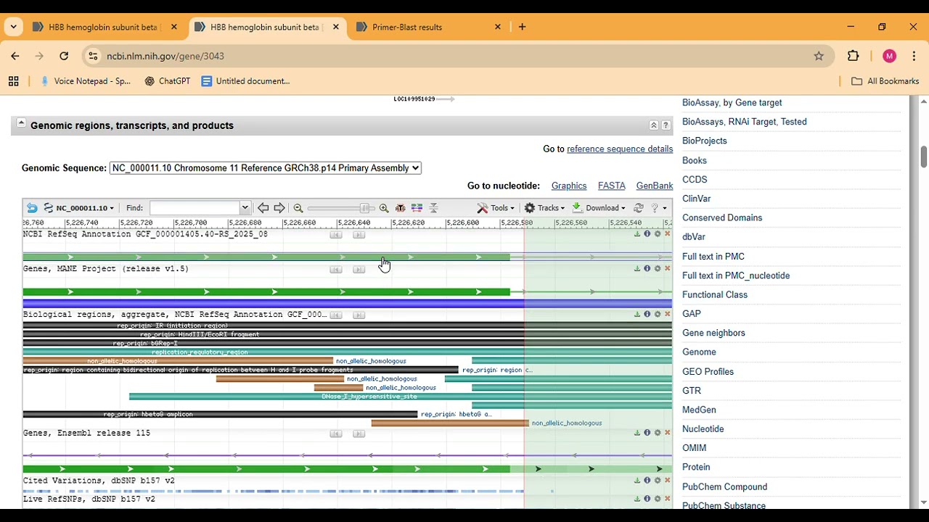
Task: Switch to first HBB hemoglobin subunit beta tab
Action: [x=105, y=27]
